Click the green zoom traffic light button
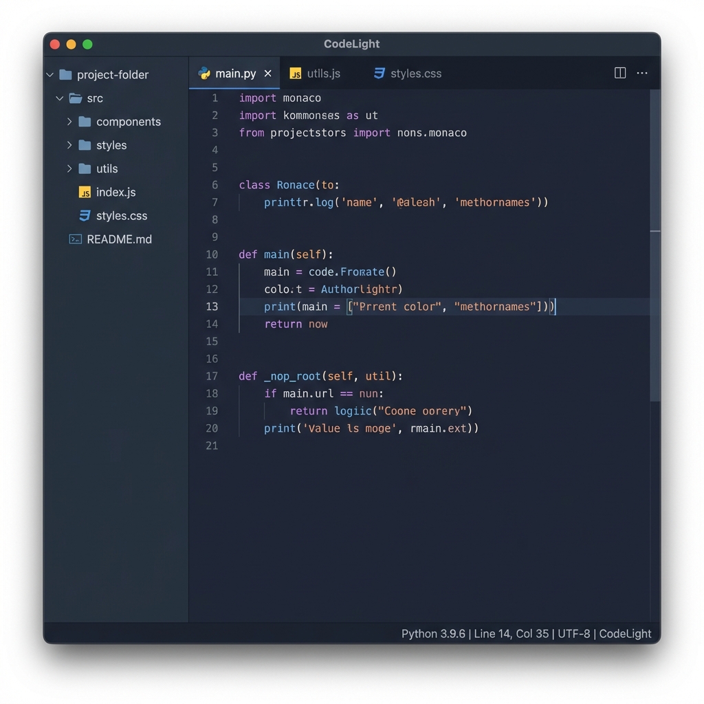Image resolution: width=704 pixels, height=704 pixels. pos(87,43)
